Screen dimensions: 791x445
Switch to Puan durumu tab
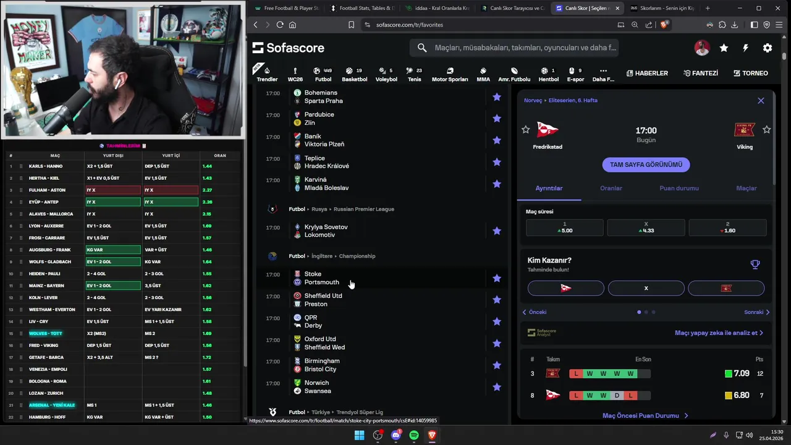tap(679, 188)
